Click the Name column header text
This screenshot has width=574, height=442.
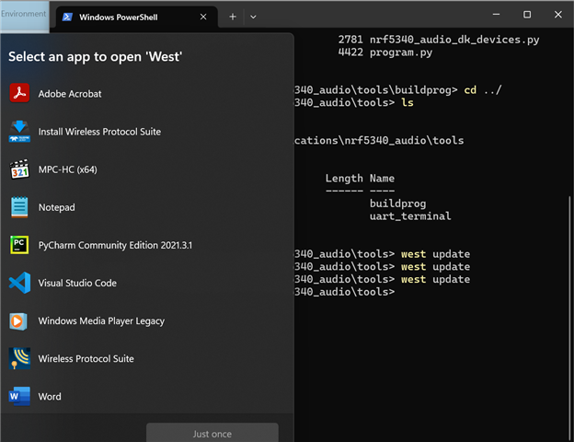click(382, 178)
